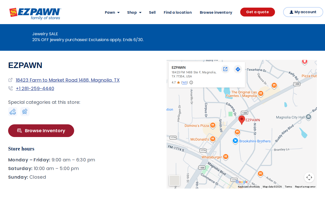Image resolution: width=325 pixels, height=203 pixels.
Task: Click the external link icon beside the address
Action: click(x=10, y=80)
